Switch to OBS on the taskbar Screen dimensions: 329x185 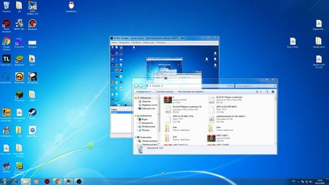[x=79, y=181]
